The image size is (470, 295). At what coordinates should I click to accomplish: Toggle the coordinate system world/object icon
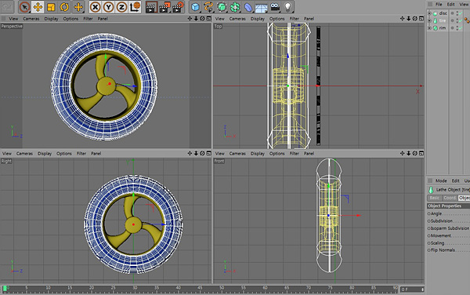click(135, 7)
